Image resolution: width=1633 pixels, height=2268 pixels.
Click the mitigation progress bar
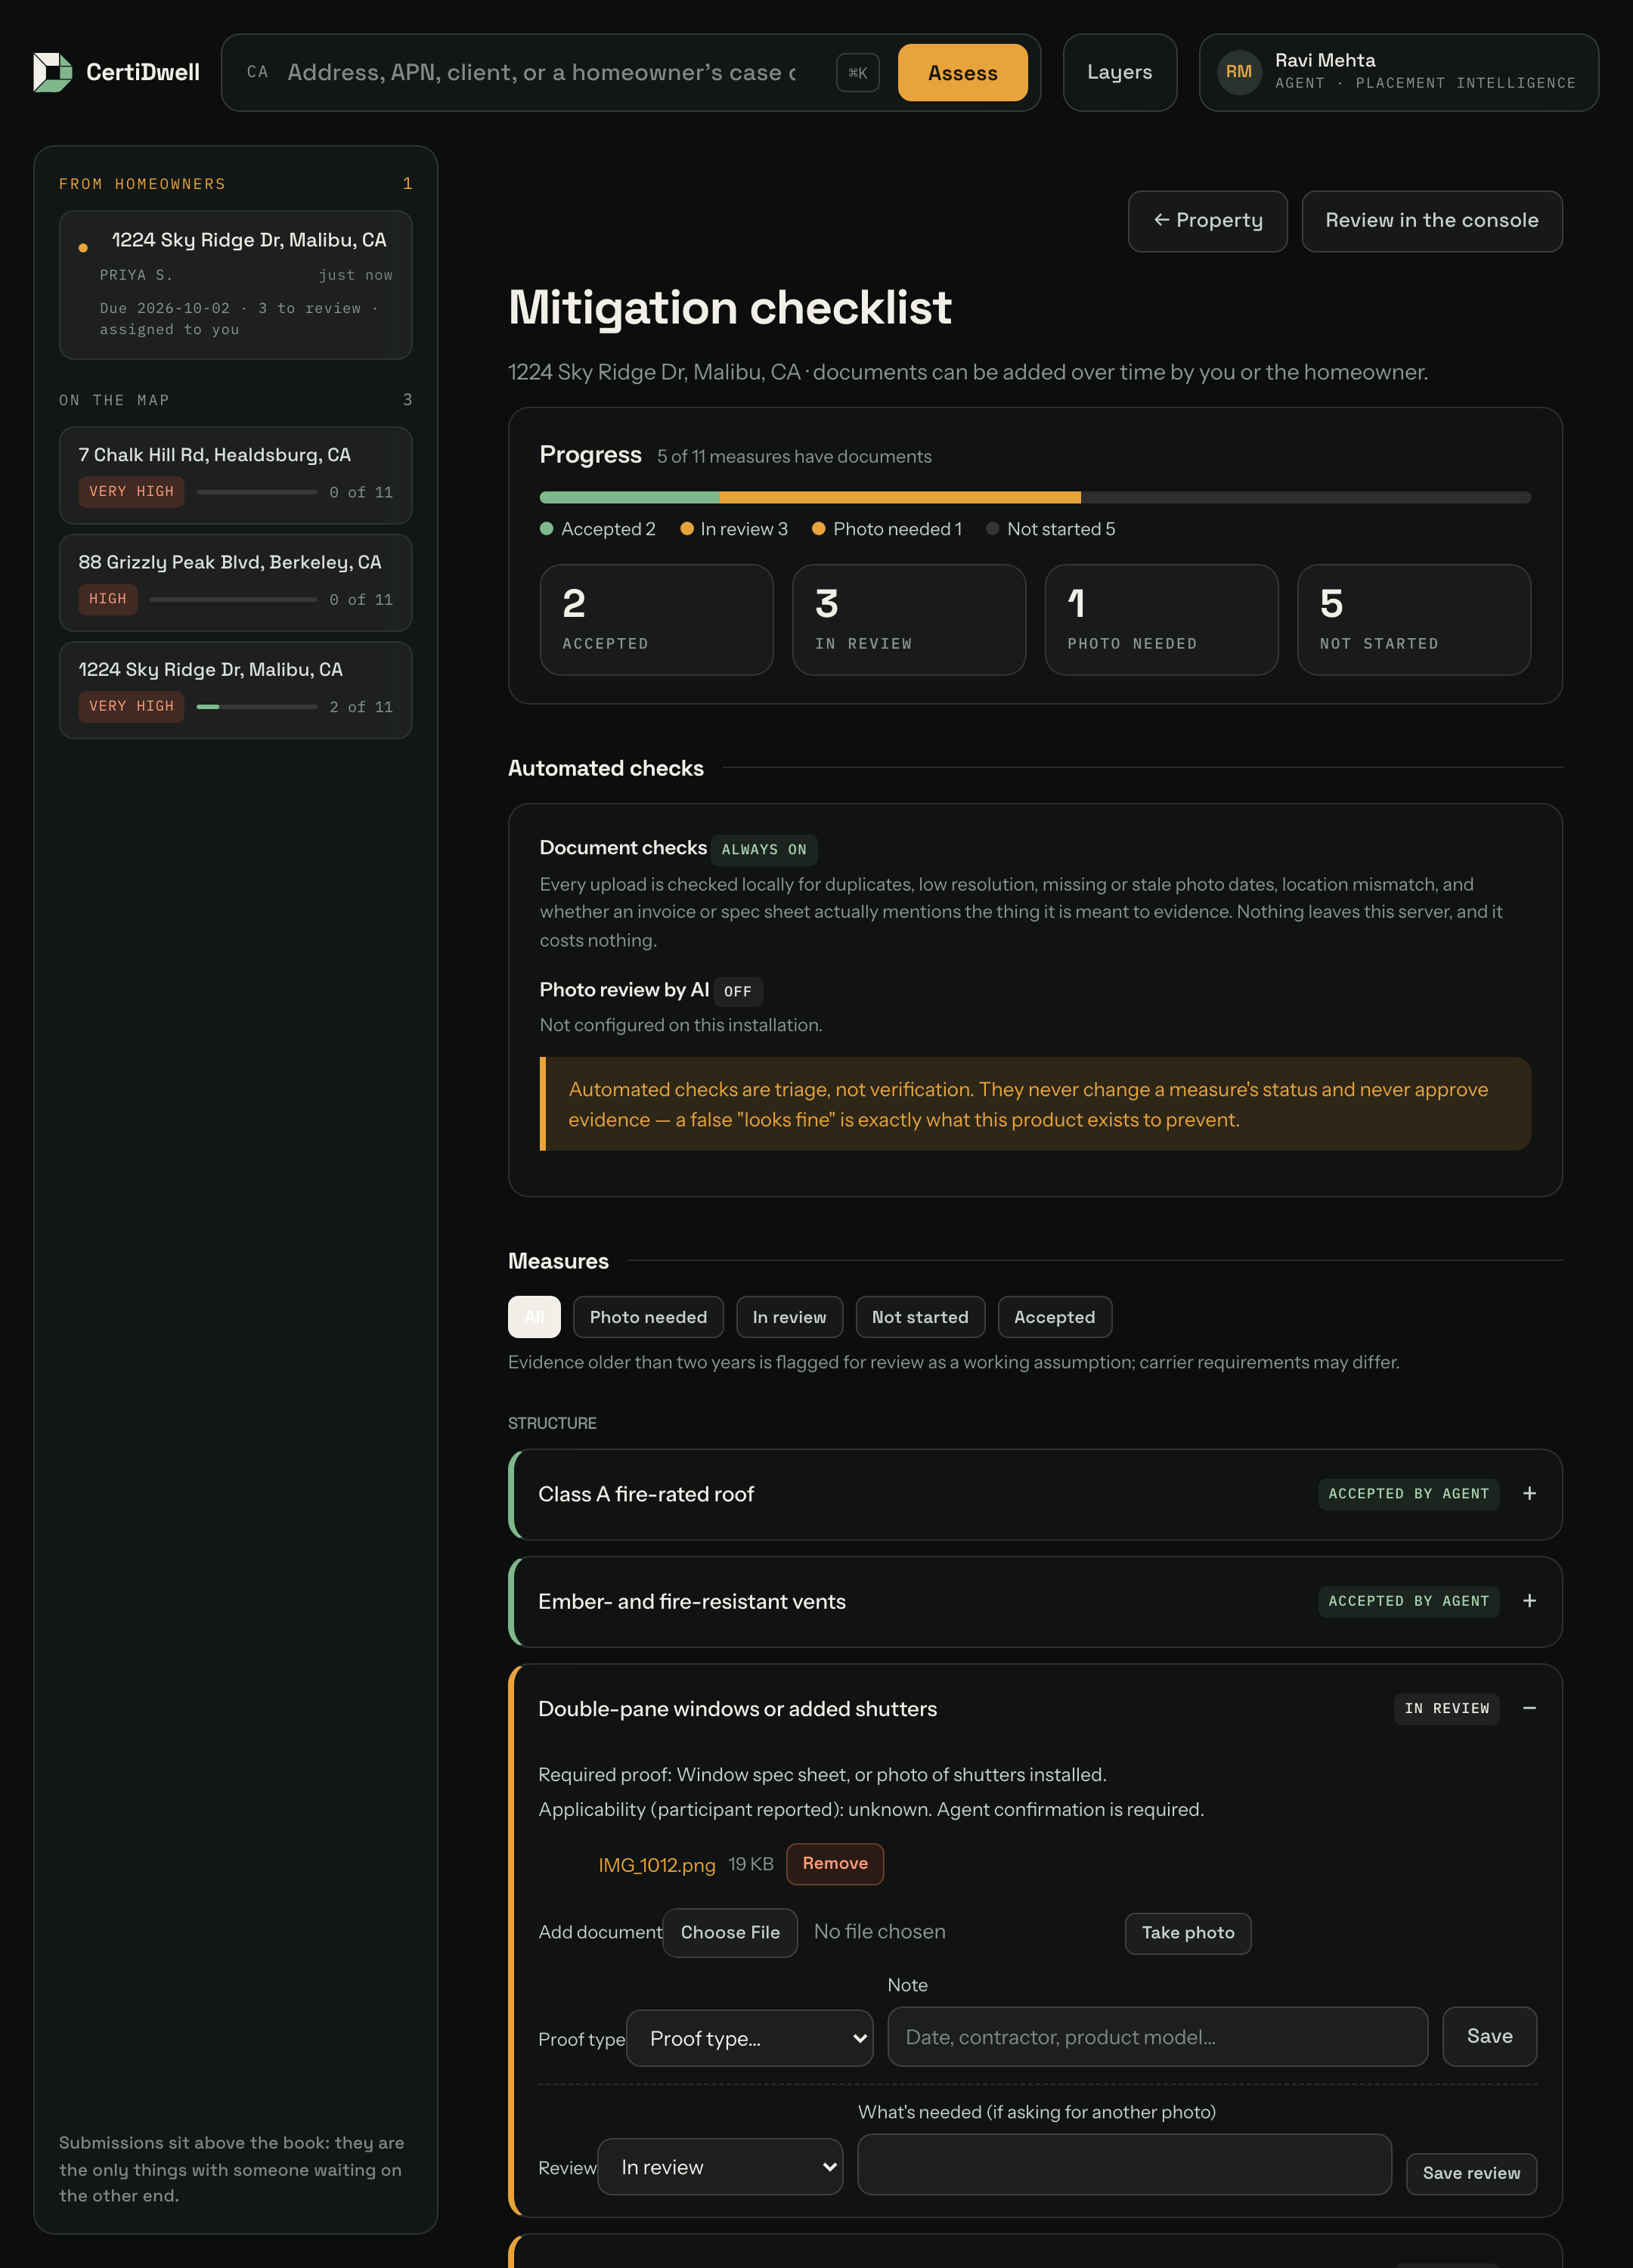click(x=1035, y=497)
